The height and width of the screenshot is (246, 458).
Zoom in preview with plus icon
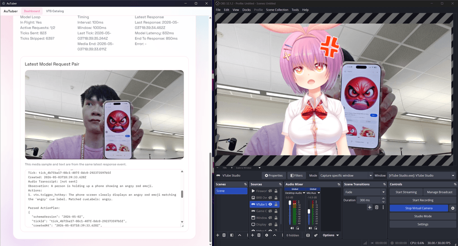tap(231, 168)
